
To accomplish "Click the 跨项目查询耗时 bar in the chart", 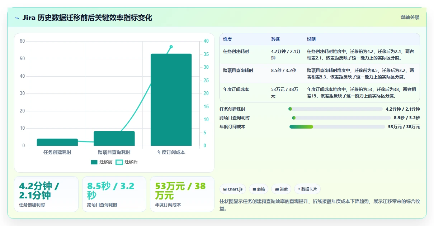I will click(114, 138).
